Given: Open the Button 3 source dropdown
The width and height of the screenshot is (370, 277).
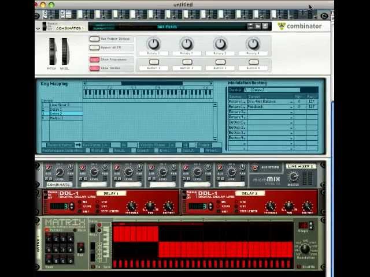Looking at the screenshot, I should pyautogui.click(x=237, y=133).
